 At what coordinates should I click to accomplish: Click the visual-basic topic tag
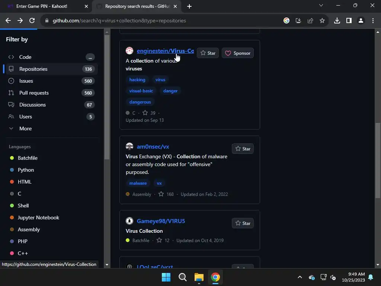tap(141, 91)
